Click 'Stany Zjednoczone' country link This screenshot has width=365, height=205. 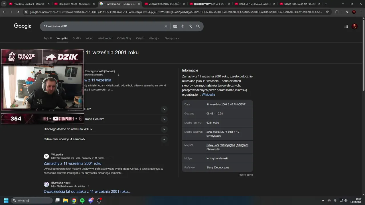pyautogui.click(x=218, y=167)
